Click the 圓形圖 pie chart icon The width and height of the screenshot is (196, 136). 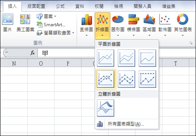pyautogui.click(x=118, y=19)
